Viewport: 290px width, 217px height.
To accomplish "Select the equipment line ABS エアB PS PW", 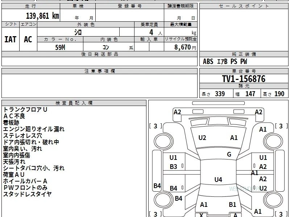I will (x=225, y=61).
